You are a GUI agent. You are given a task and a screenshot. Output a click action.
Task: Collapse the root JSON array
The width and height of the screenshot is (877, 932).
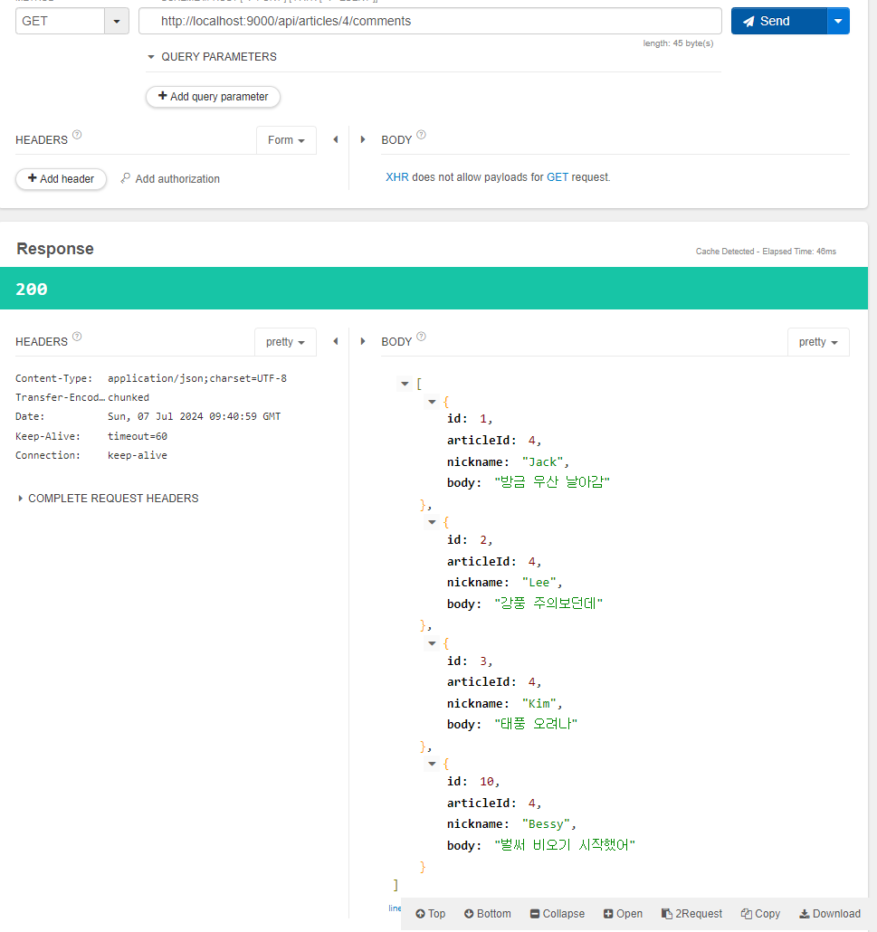pyautogui.click(x=405, y=384)
